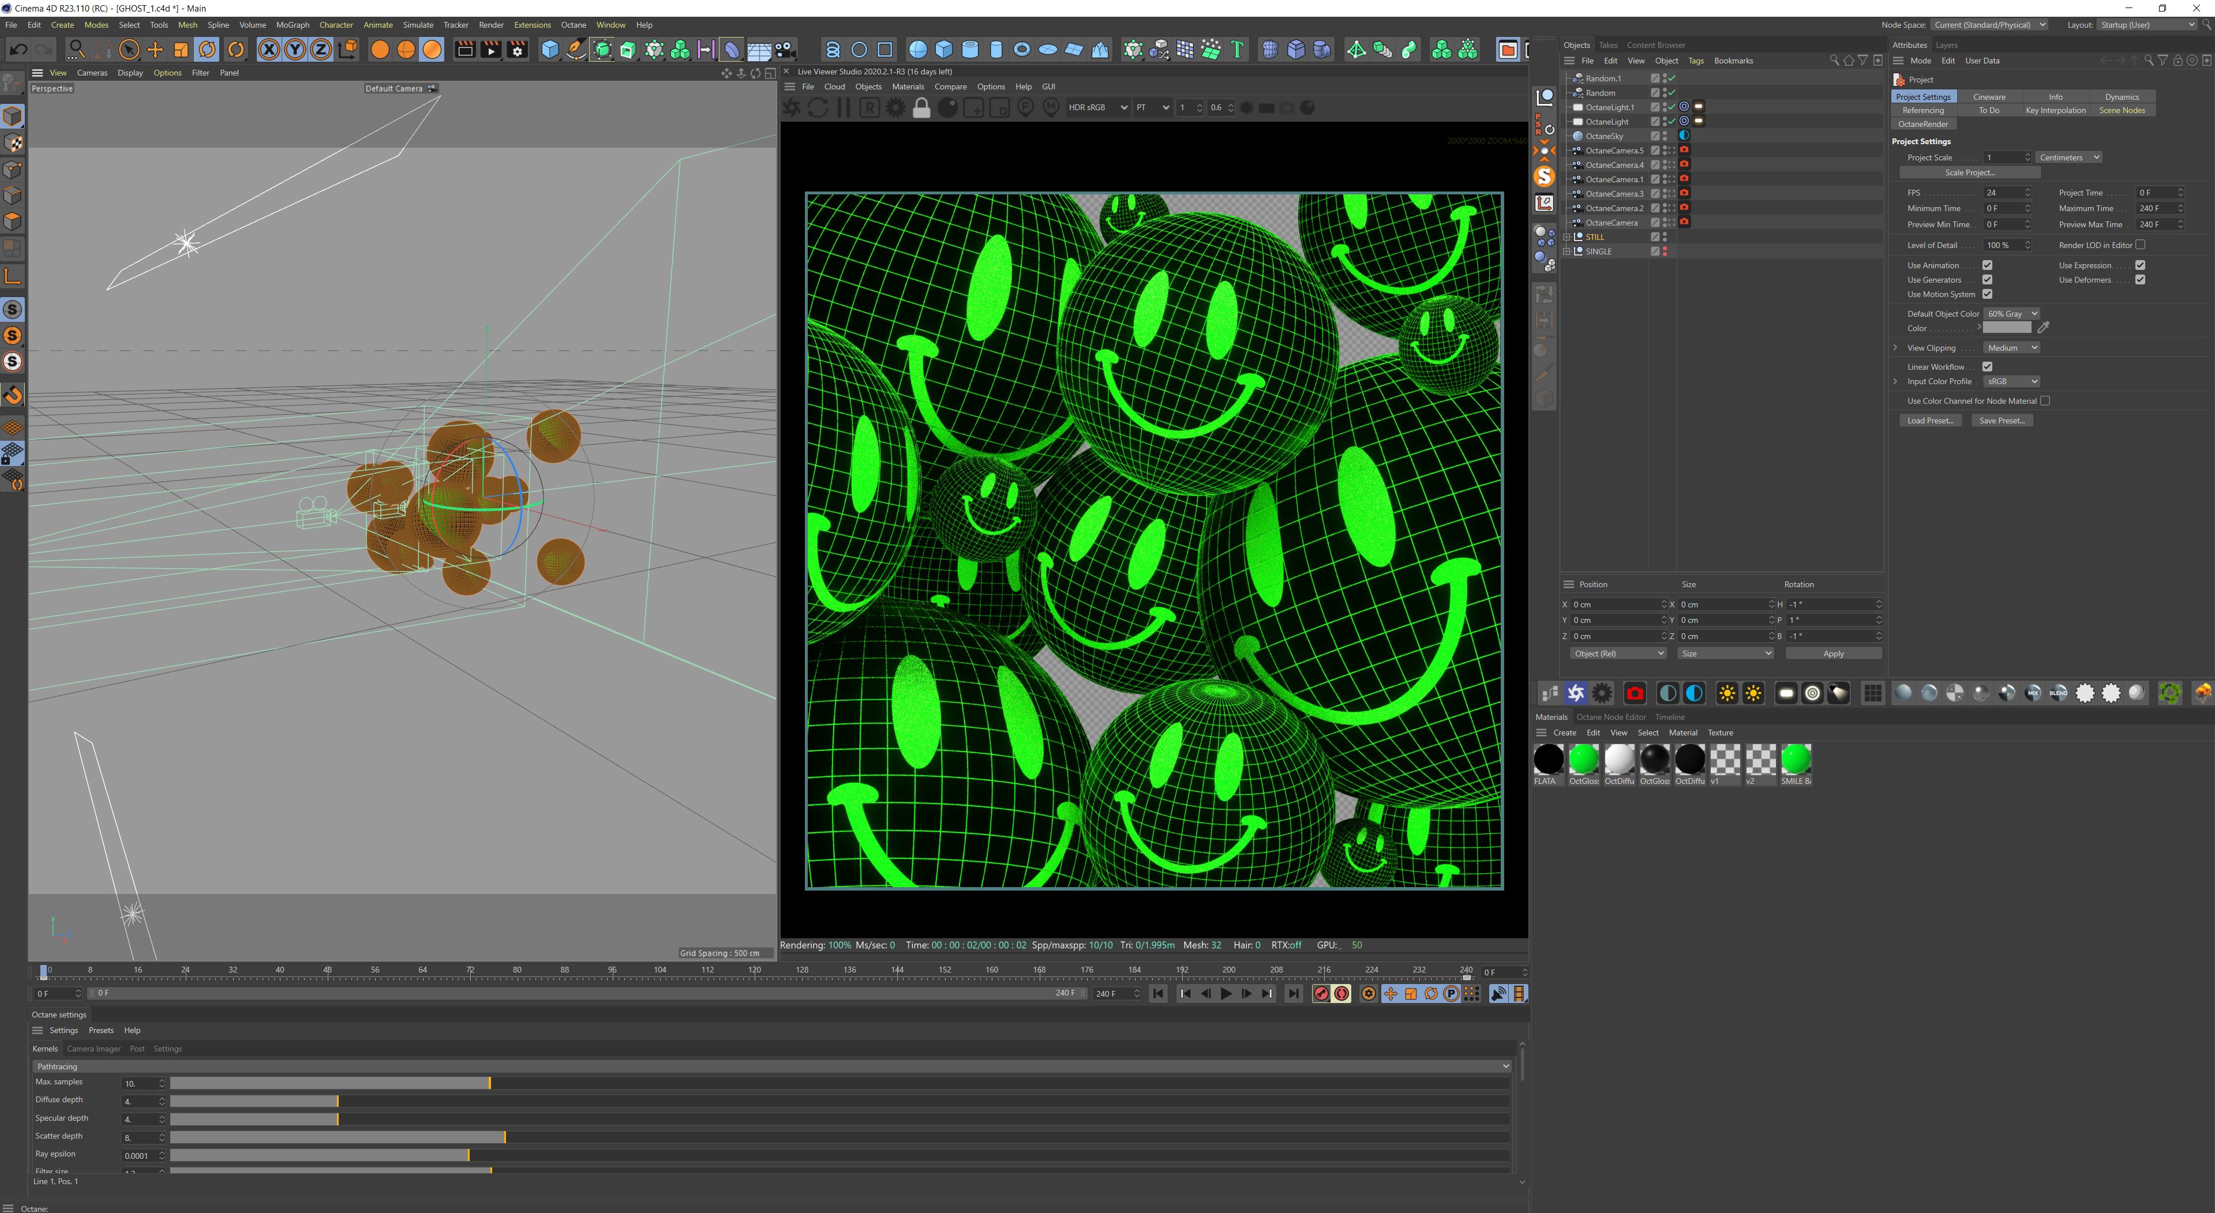Create a Mix material using the MIX icon

click(2033, 693)
